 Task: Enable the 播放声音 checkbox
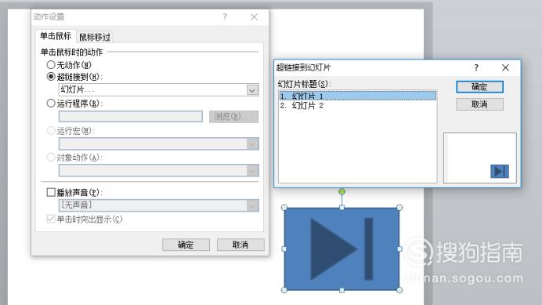click(51, 192)
